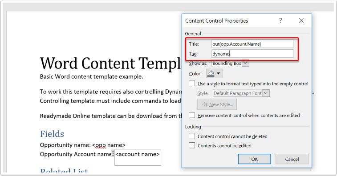The image size is (337, 176).
Task: Close the Content Control Properties dialog
Action: tap(301, 20)
